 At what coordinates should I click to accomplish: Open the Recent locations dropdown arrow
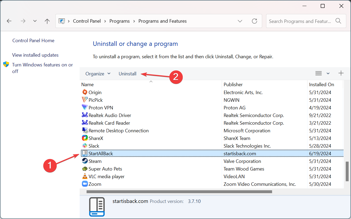tap(35, 21)
